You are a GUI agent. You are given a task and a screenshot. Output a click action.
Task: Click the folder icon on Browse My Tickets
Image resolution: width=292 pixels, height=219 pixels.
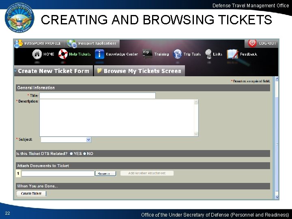coord(99,71)
